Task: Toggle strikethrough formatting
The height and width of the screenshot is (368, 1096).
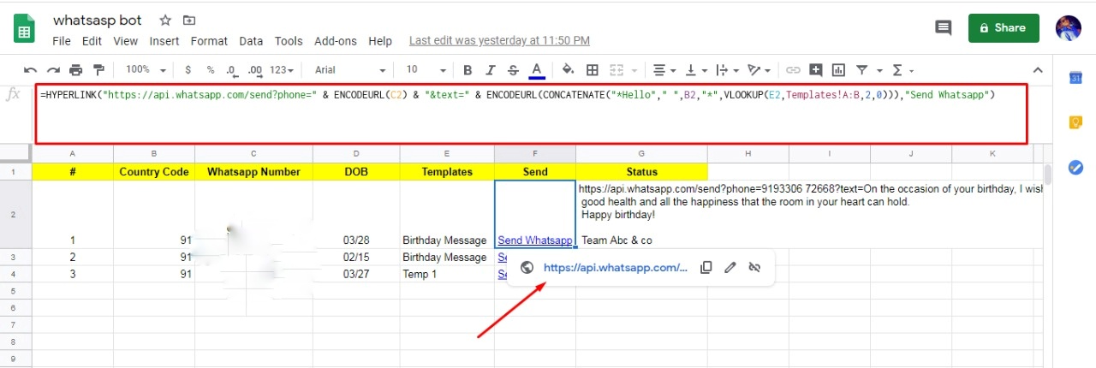Action: tap(513, 70)
